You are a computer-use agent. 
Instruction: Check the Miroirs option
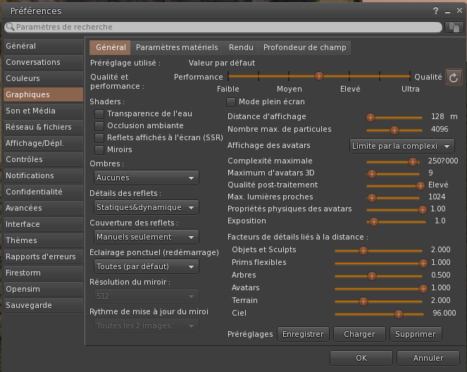(100, 150)
